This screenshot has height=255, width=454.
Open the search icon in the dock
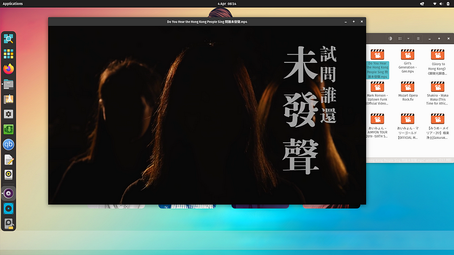tap(9, 39)
